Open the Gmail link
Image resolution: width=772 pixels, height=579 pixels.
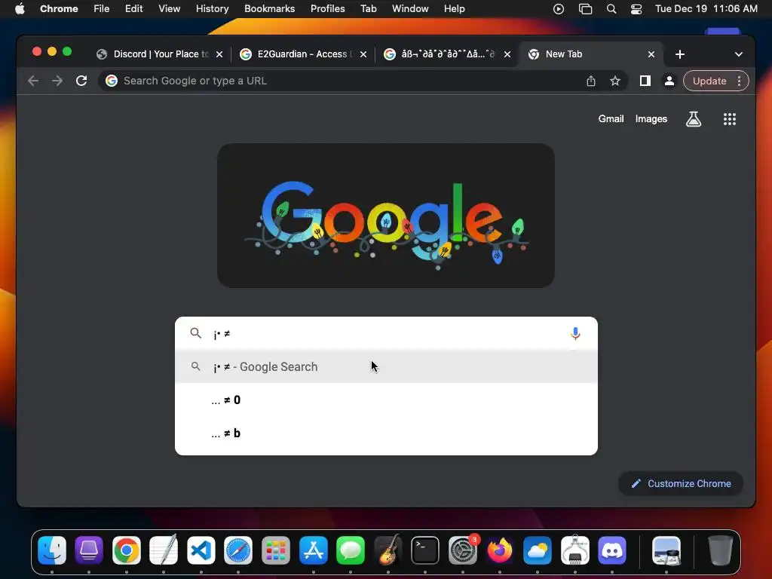tap(611, 118)
